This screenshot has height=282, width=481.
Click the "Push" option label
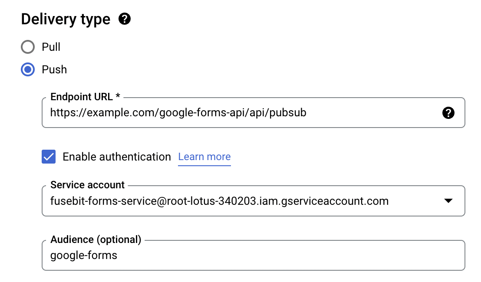click(54, 69)
